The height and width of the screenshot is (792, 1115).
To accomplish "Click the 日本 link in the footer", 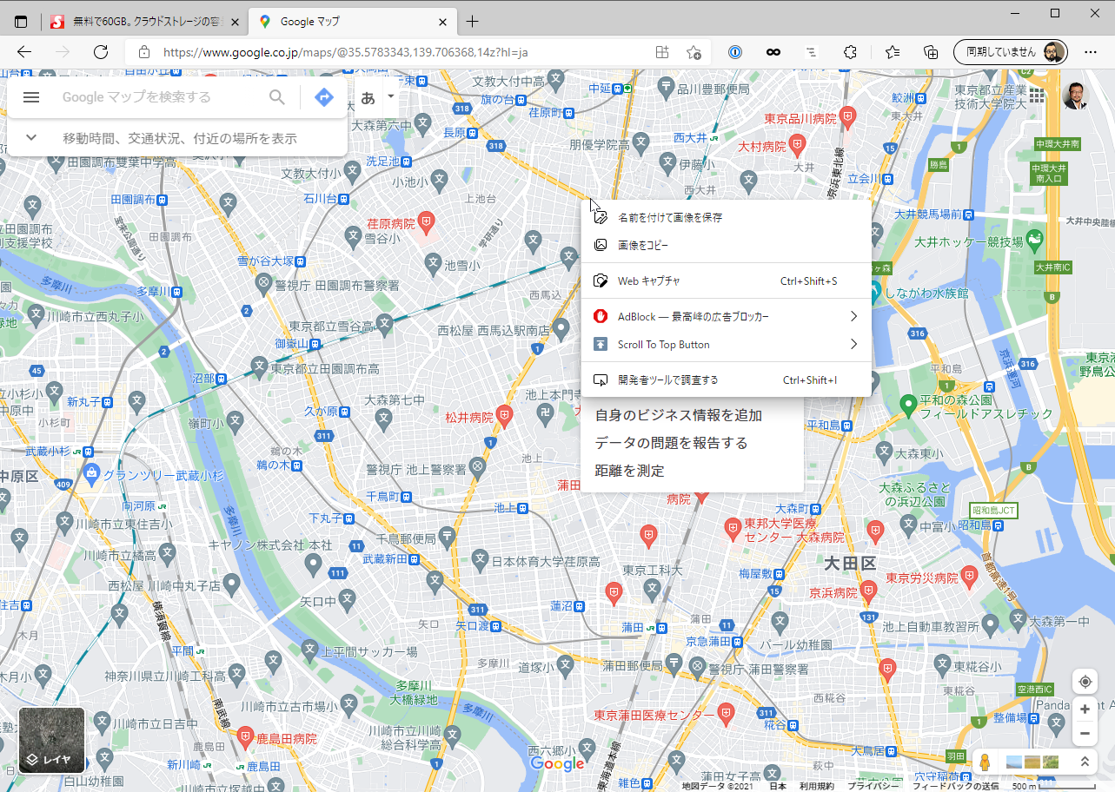I will point(778,786).
